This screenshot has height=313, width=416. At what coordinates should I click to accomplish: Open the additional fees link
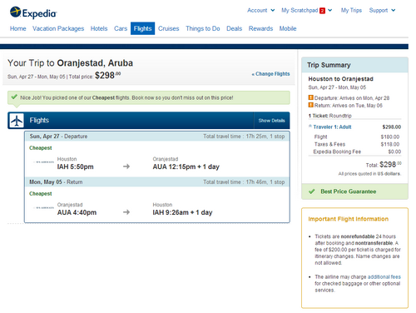click(384, 277)
